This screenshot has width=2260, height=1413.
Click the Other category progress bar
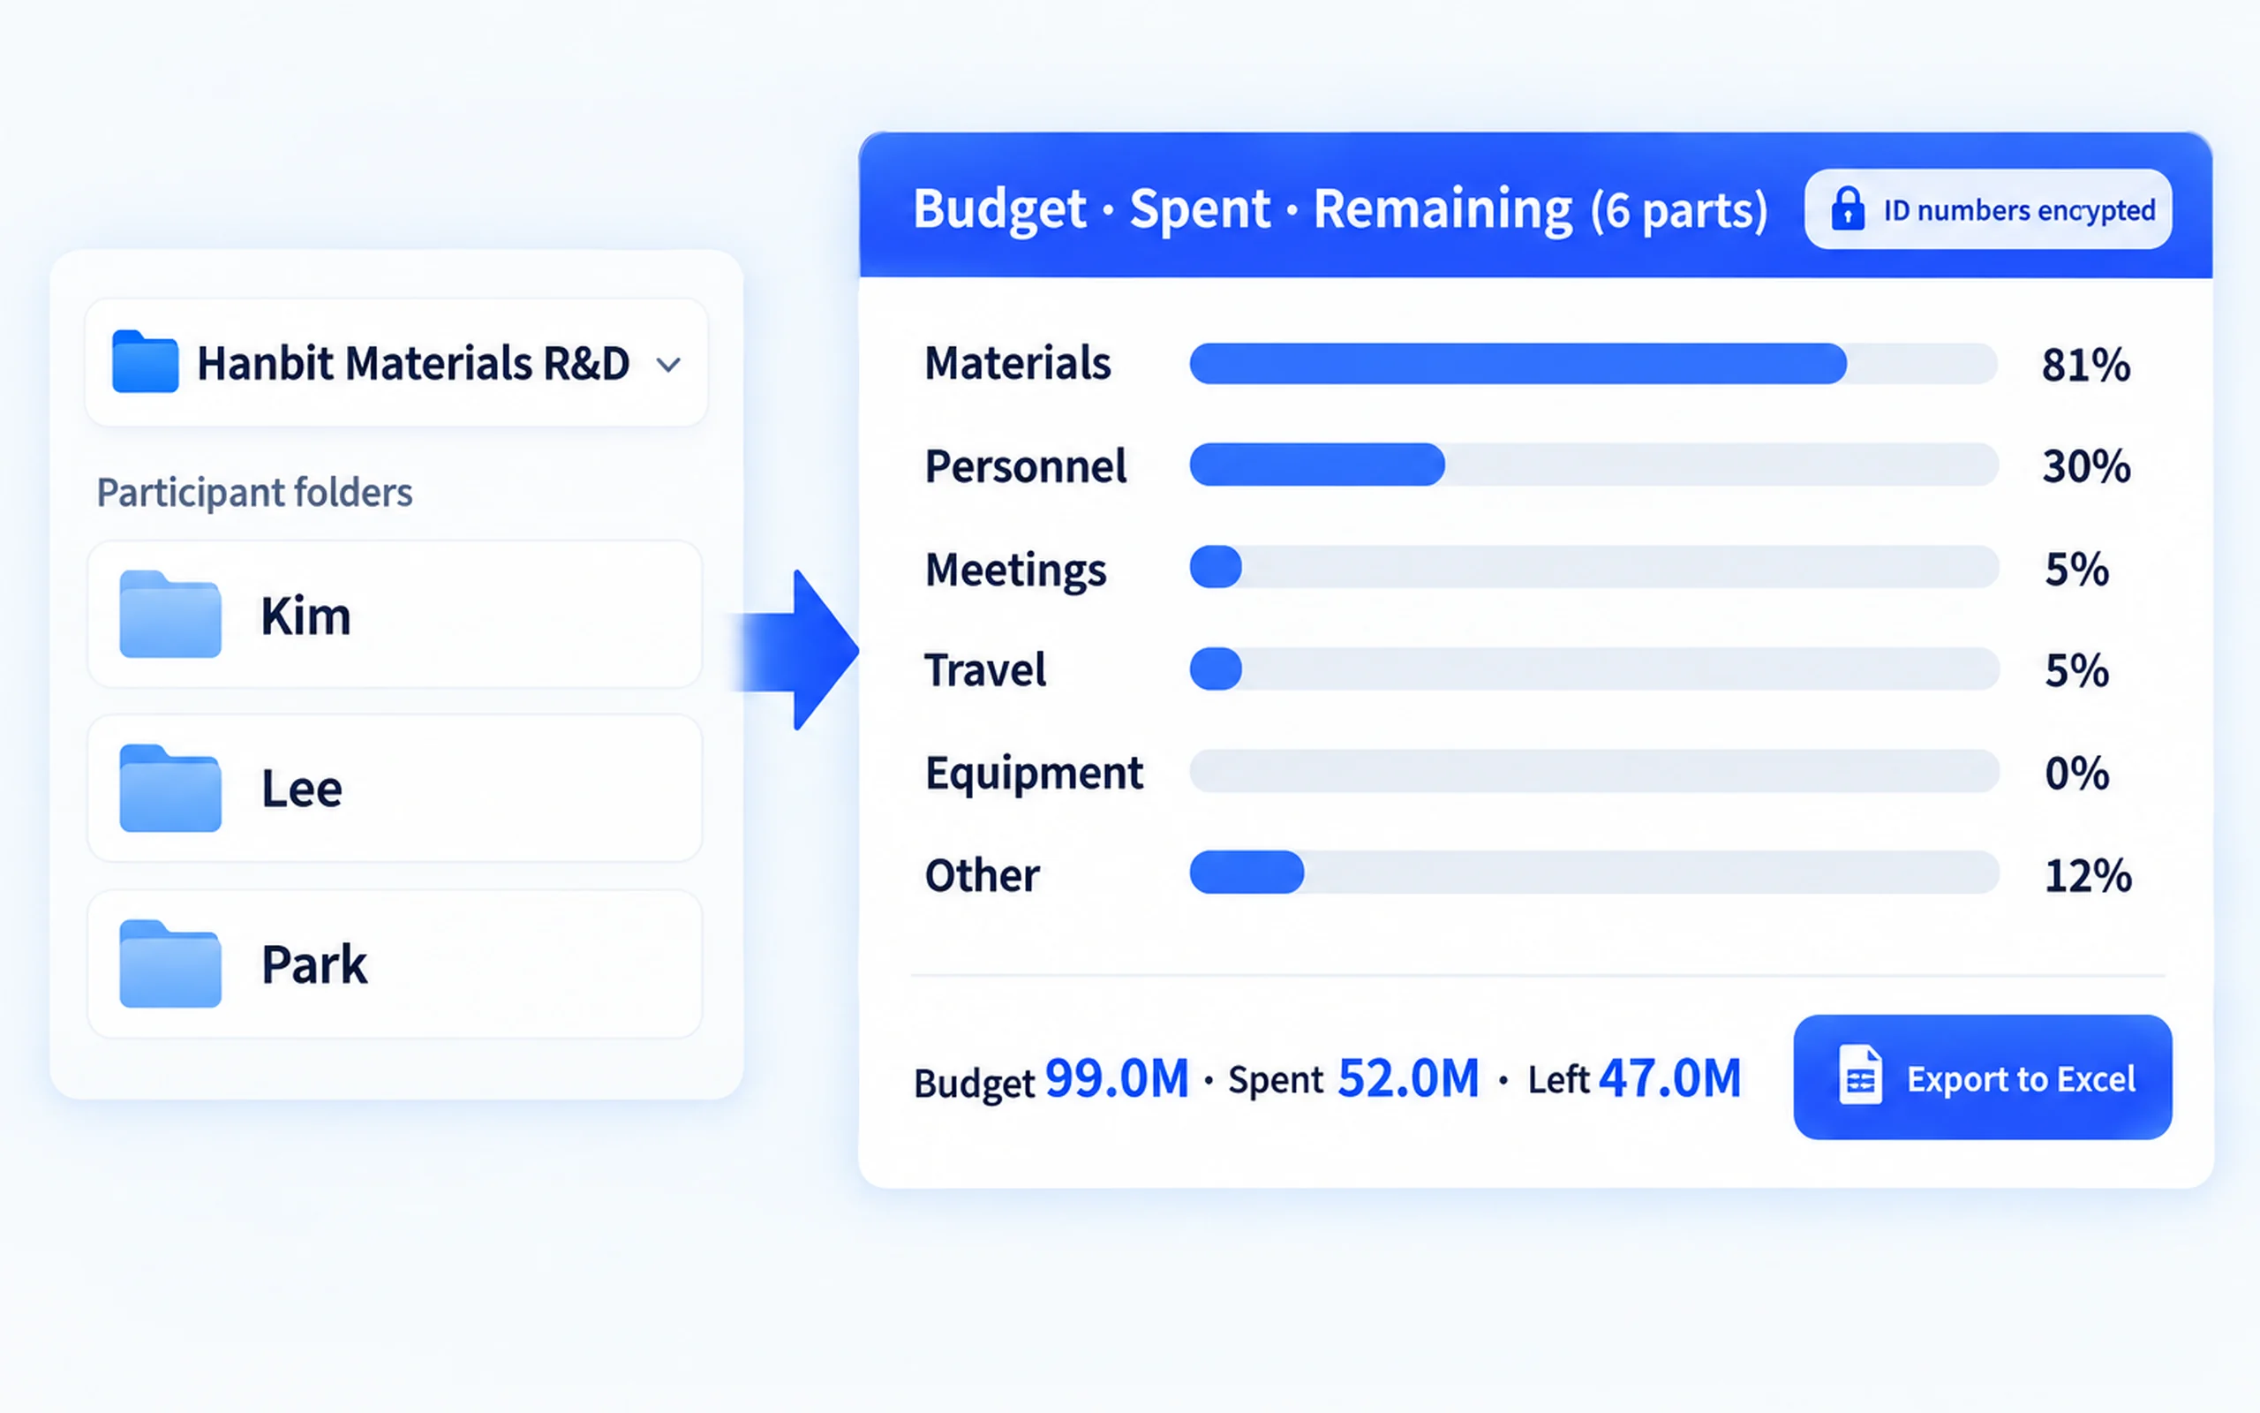(x=1593, y=872)
